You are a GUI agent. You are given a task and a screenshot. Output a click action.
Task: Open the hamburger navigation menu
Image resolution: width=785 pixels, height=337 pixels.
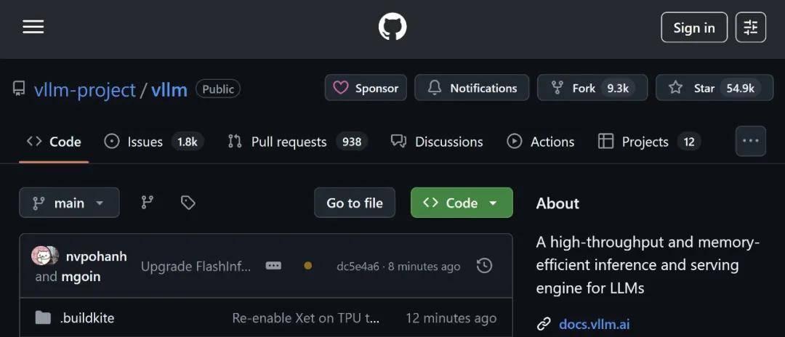pos(33,27)
